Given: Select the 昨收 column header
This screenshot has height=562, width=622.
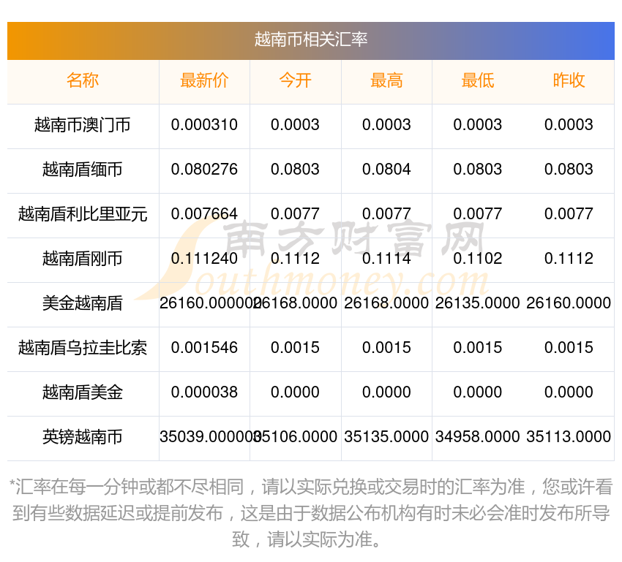Looking at the screenshot, I should 569,80.
